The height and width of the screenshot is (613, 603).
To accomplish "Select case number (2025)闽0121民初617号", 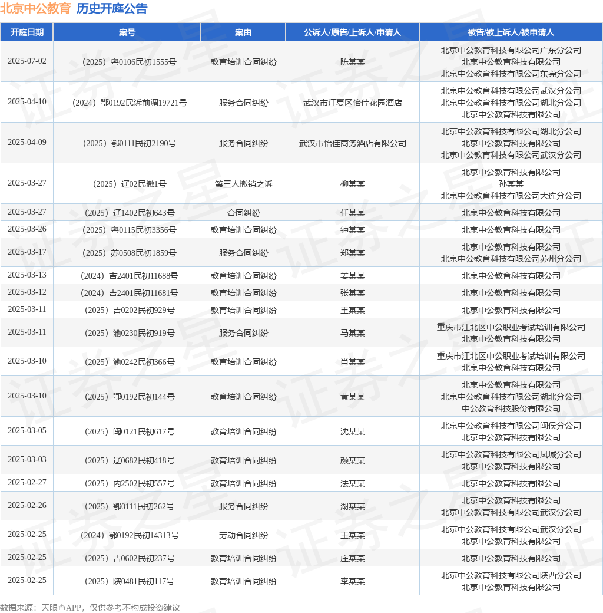I will 127,431.
